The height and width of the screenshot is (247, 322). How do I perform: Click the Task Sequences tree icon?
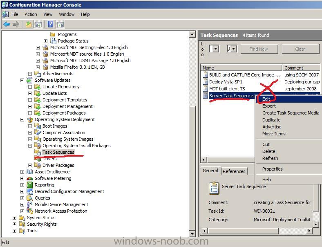(x=38, y=152)
